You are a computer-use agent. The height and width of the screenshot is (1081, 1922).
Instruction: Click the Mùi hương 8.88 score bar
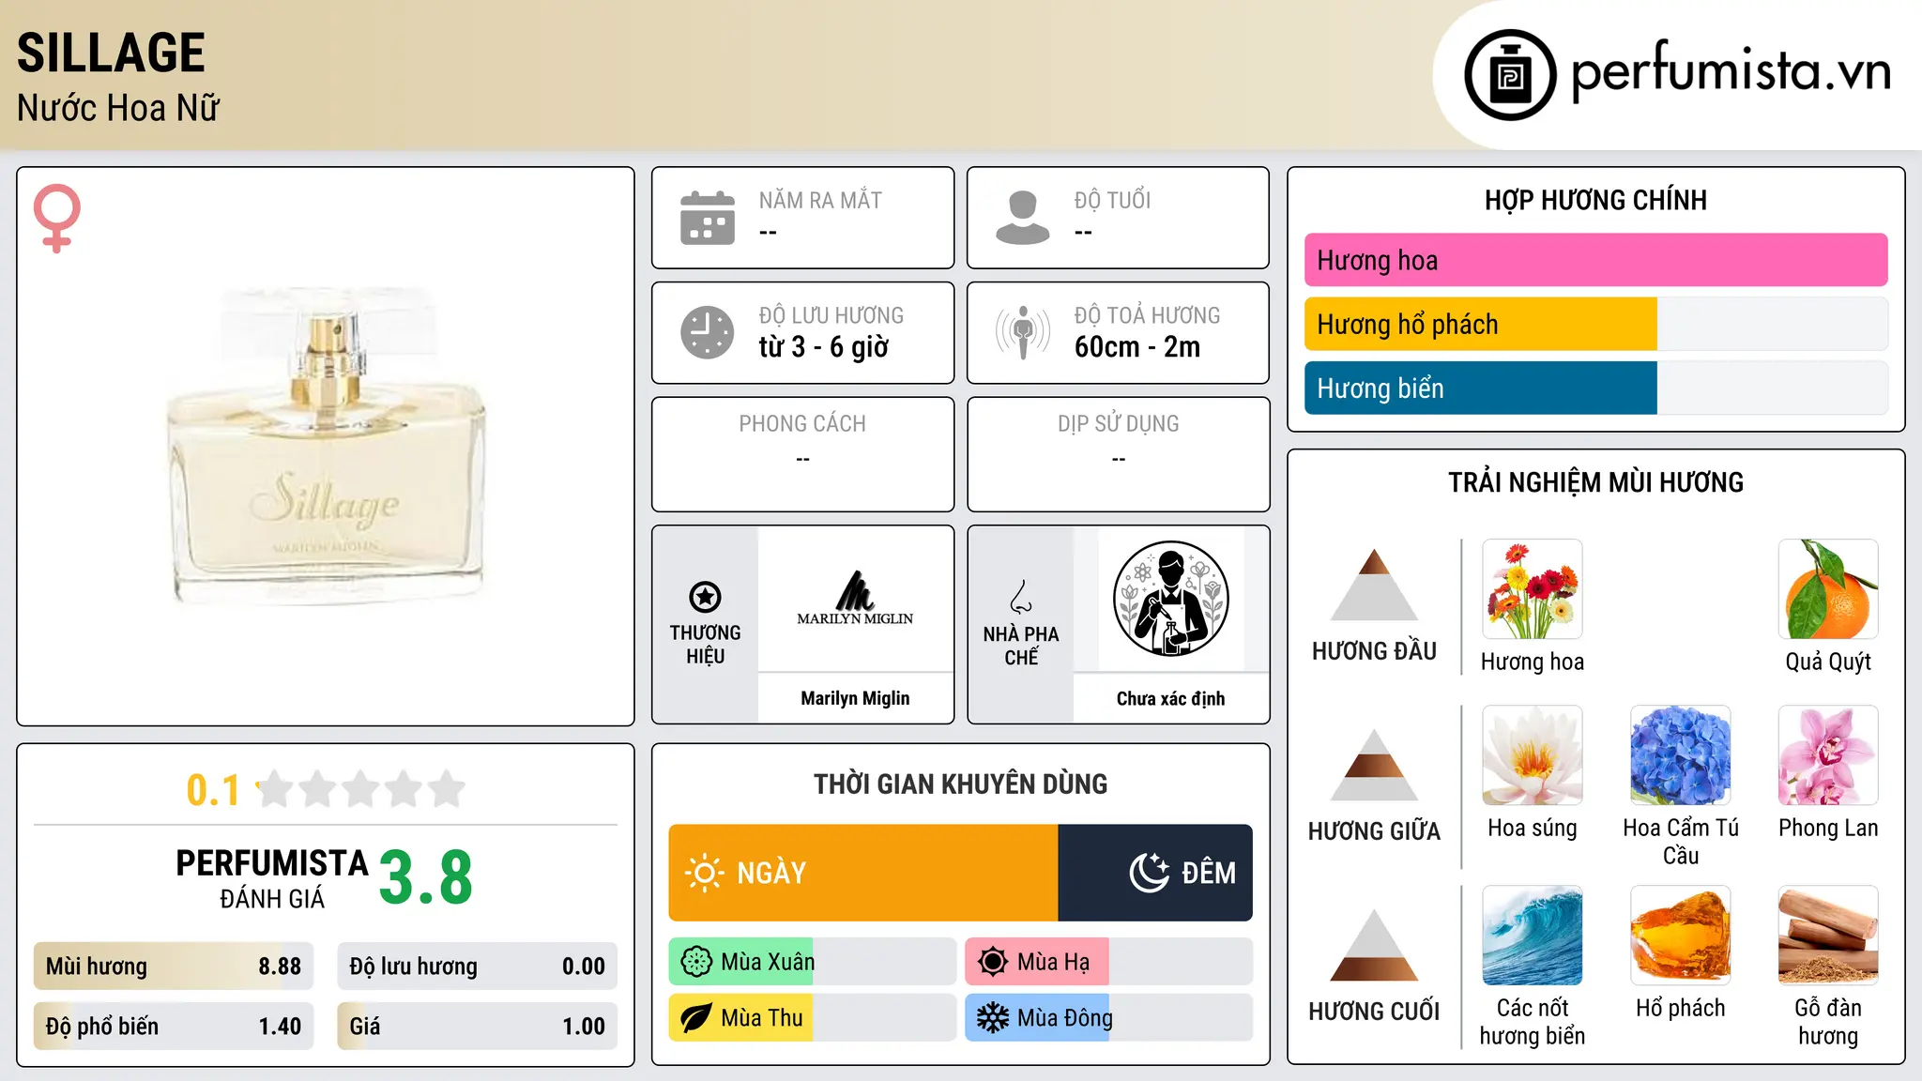[x=174, y=967]
